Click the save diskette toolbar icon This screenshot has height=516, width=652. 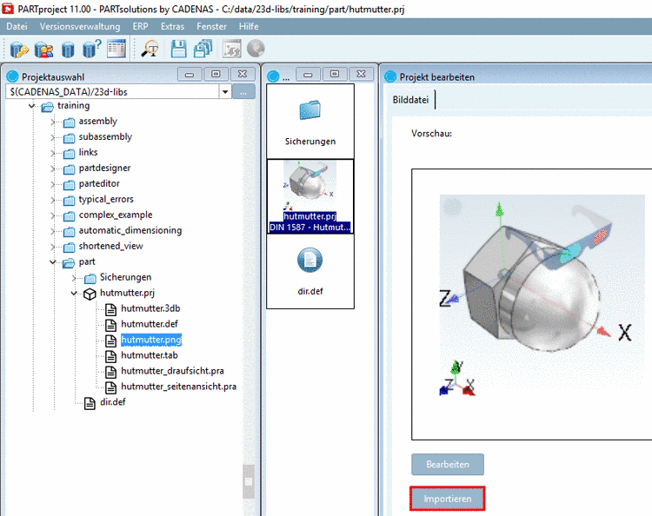point(179,49)
